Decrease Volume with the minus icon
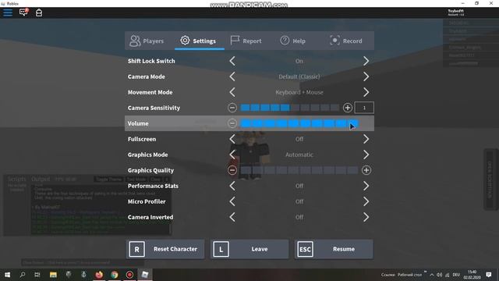 point(232,123)
